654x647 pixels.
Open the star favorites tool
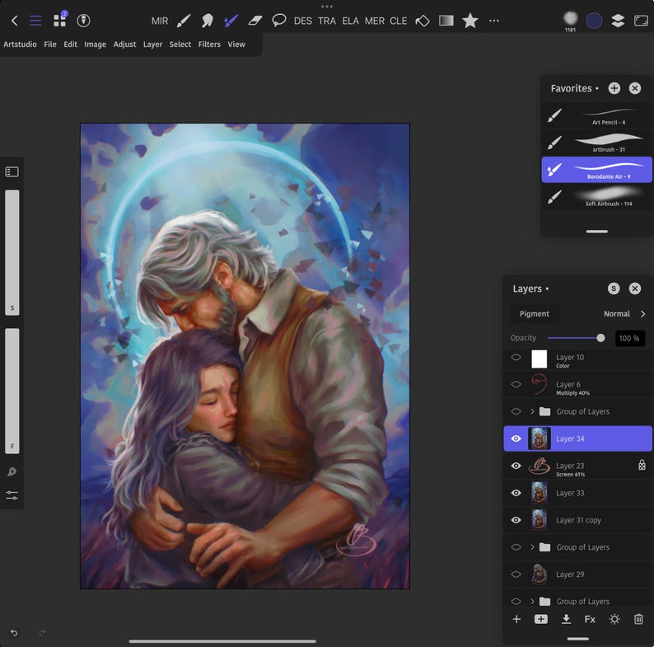pyautogui.click(x=470, y=21)
